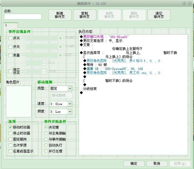
Task: Open the 独立开关 dropdown arrow
Action: [x=44, y=71]
